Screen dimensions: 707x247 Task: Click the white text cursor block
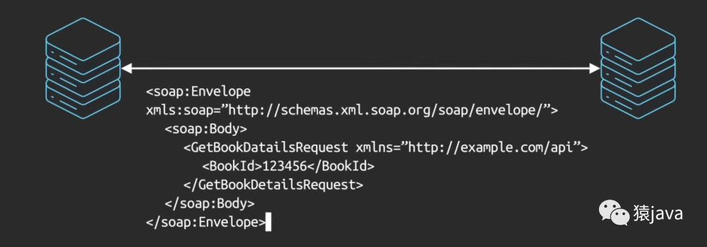[x=268, y=222]
